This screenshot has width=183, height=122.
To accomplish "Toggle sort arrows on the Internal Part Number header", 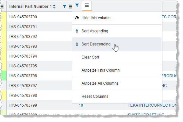I will tap(54, 7).
